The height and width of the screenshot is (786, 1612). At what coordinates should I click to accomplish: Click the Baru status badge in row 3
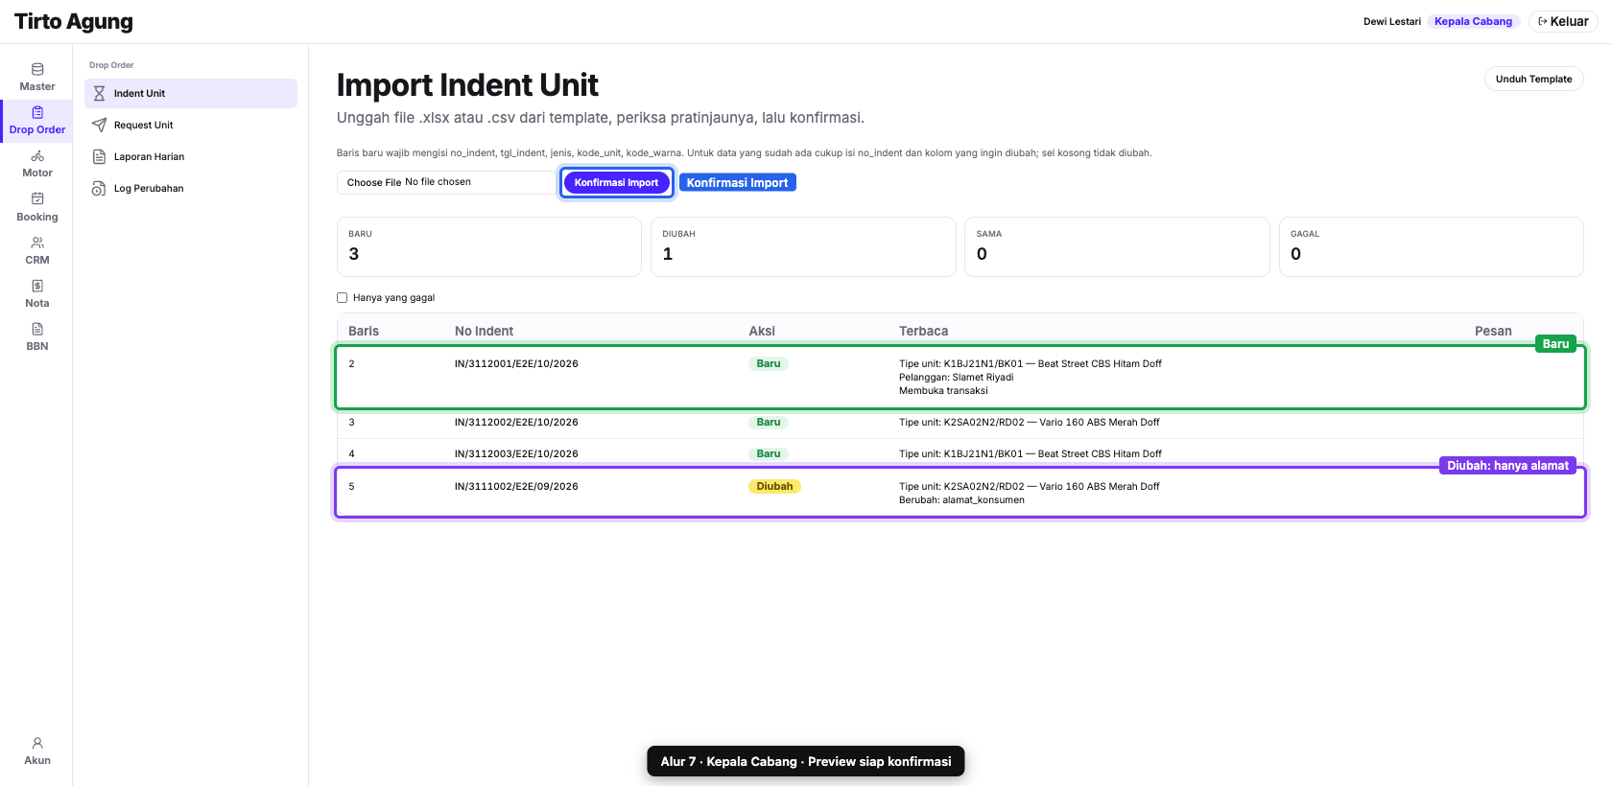(x=769, y=423)
